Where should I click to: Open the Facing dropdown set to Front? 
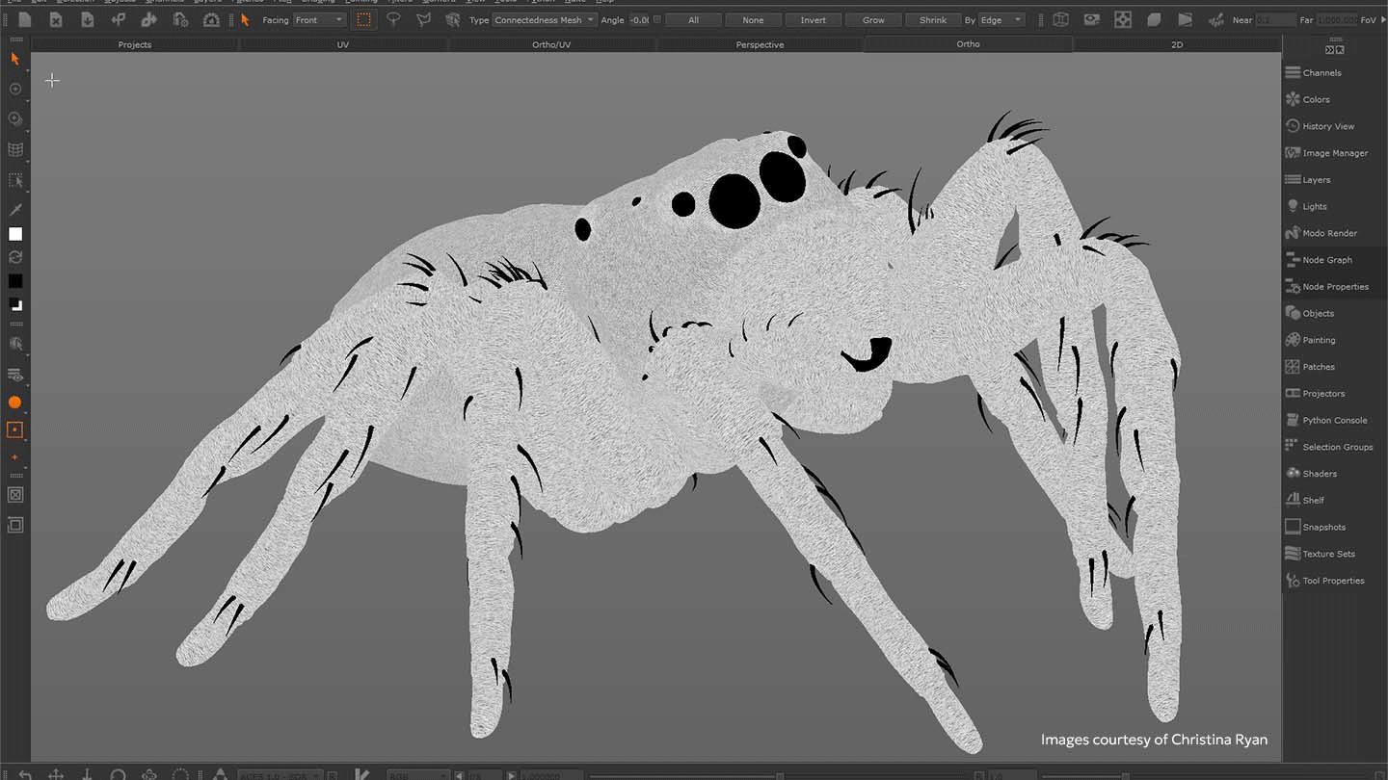[319, 19]
